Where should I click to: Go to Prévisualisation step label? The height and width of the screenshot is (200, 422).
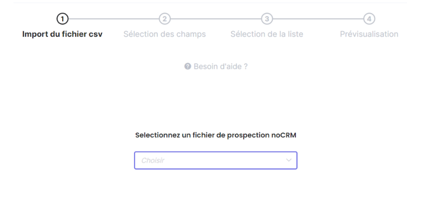pos(369,34)
